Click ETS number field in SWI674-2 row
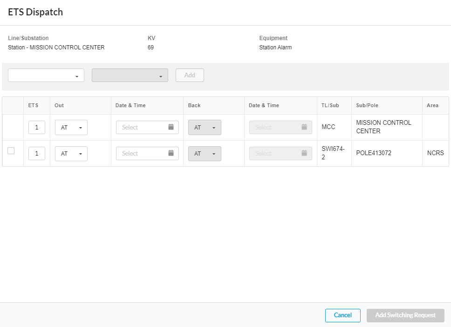The width and height of the screenshot is (451, 327). coord(37,154)
